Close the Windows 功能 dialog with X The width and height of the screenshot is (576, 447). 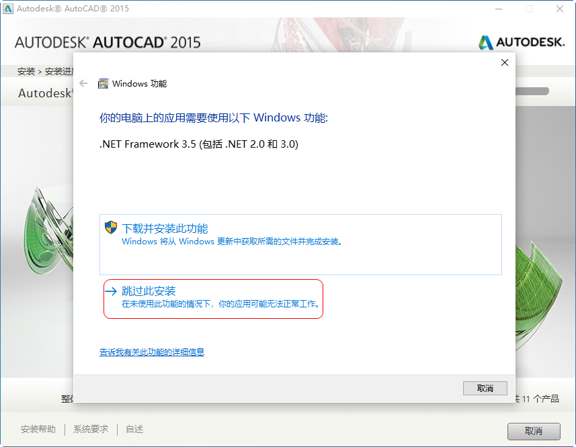pyautogui.click(x=505, y=62)
